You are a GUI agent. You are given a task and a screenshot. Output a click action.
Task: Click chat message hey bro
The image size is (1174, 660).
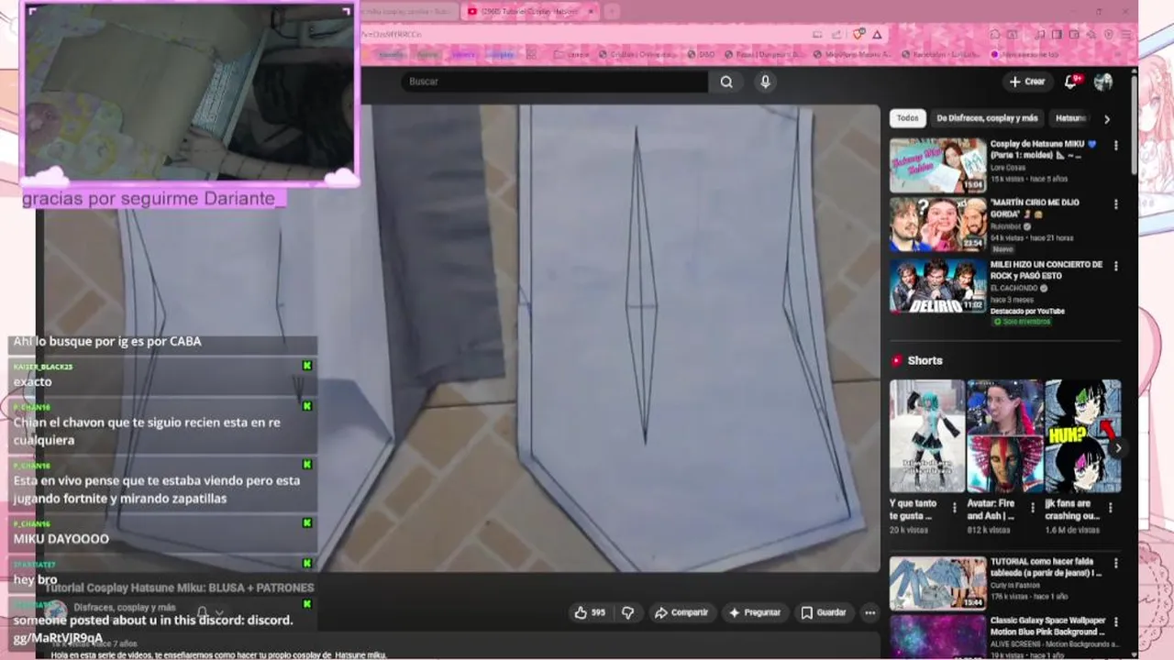coord(35,579)
